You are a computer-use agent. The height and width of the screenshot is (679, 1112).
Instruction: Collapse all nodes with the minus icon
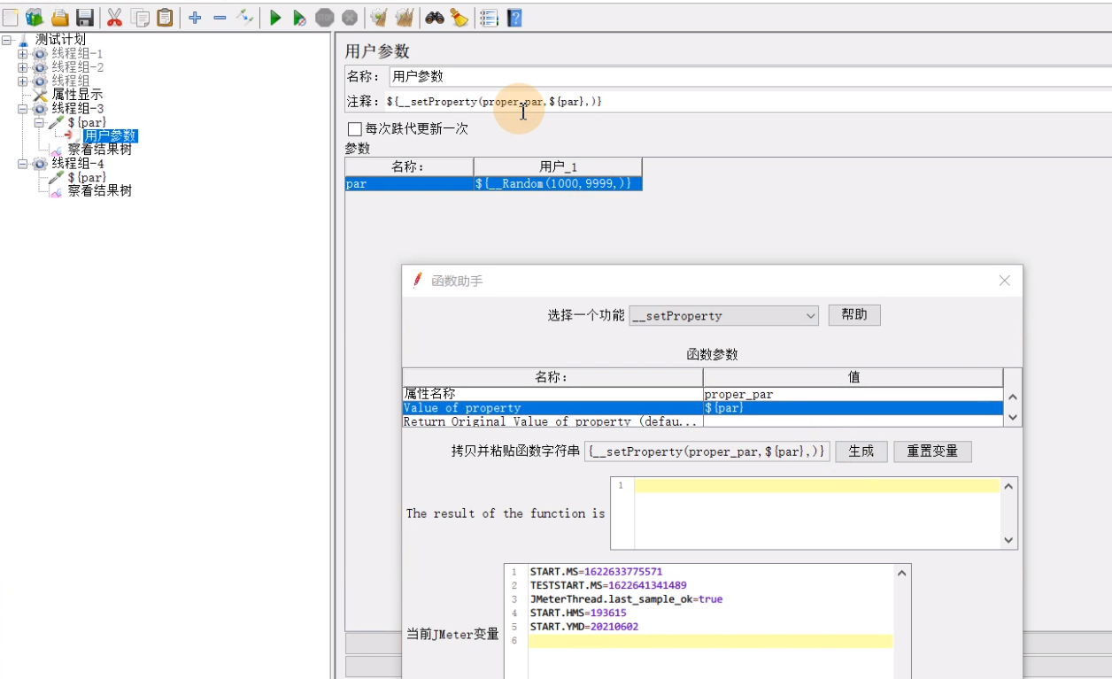tap(220, 17)
